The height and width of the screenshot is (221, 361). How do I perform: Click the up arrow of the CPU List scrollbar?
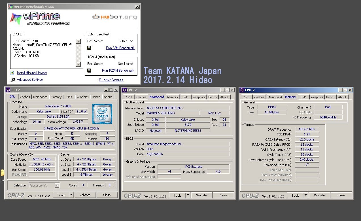[x=78, y=41]
